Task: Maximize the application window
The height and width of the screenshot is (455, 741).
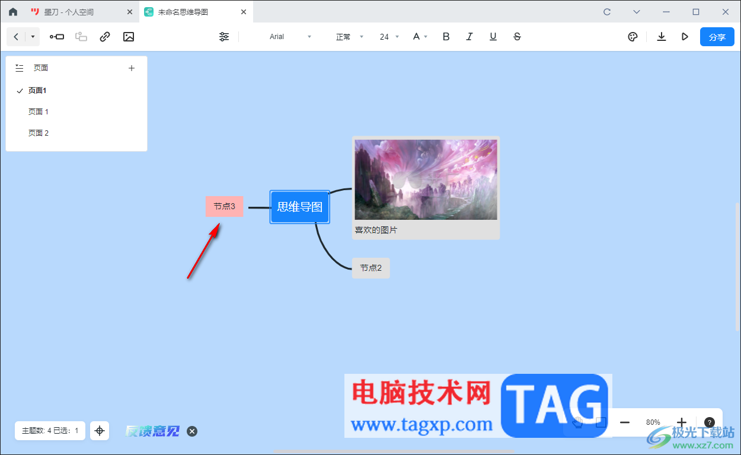Action: [x=696, y=12]
